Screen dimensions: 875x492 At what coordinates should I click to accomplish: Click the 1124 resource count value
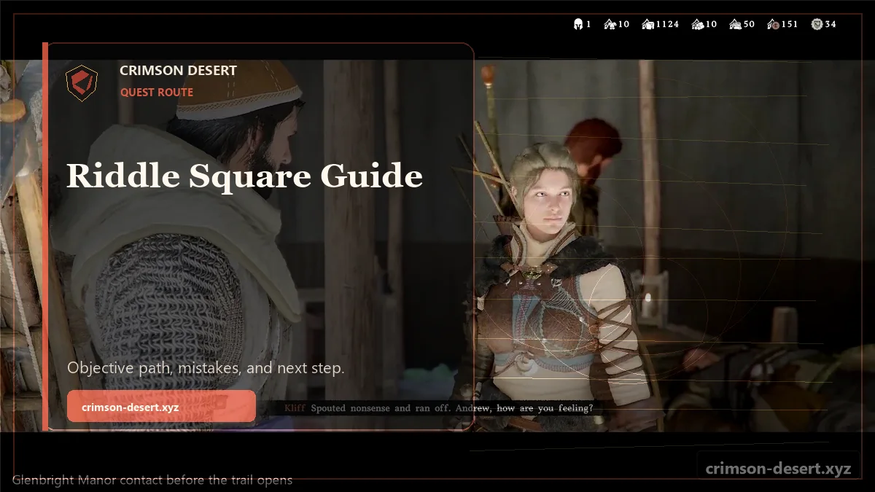coord(667,24)
